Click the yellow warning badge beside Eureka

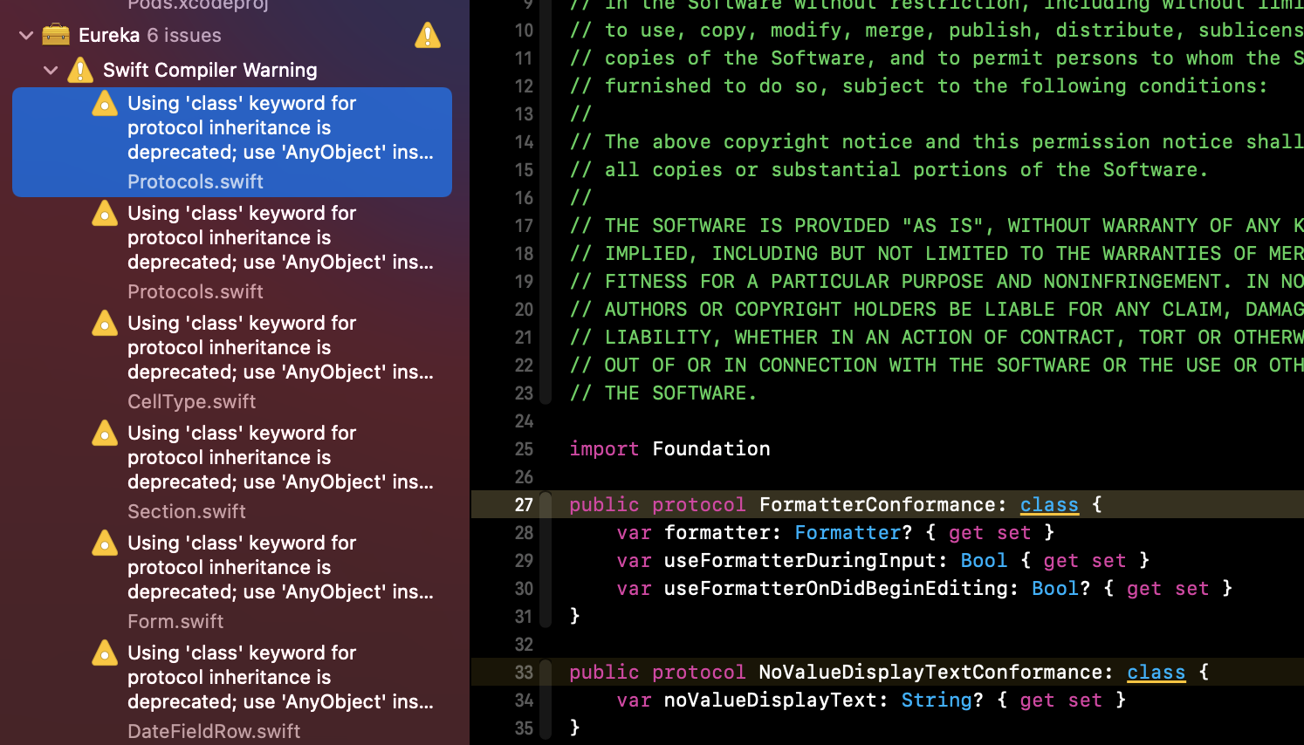[x=427, y=36]
